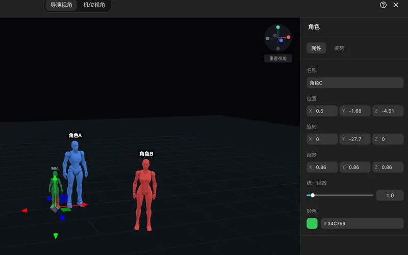Click the 重置视角 button
The image size is (408, 255).
pos(278,59)
